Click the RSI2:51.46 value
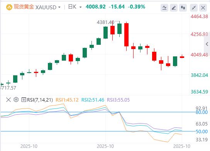This screenshot has height=151, width=210. [x=93, y=100]
